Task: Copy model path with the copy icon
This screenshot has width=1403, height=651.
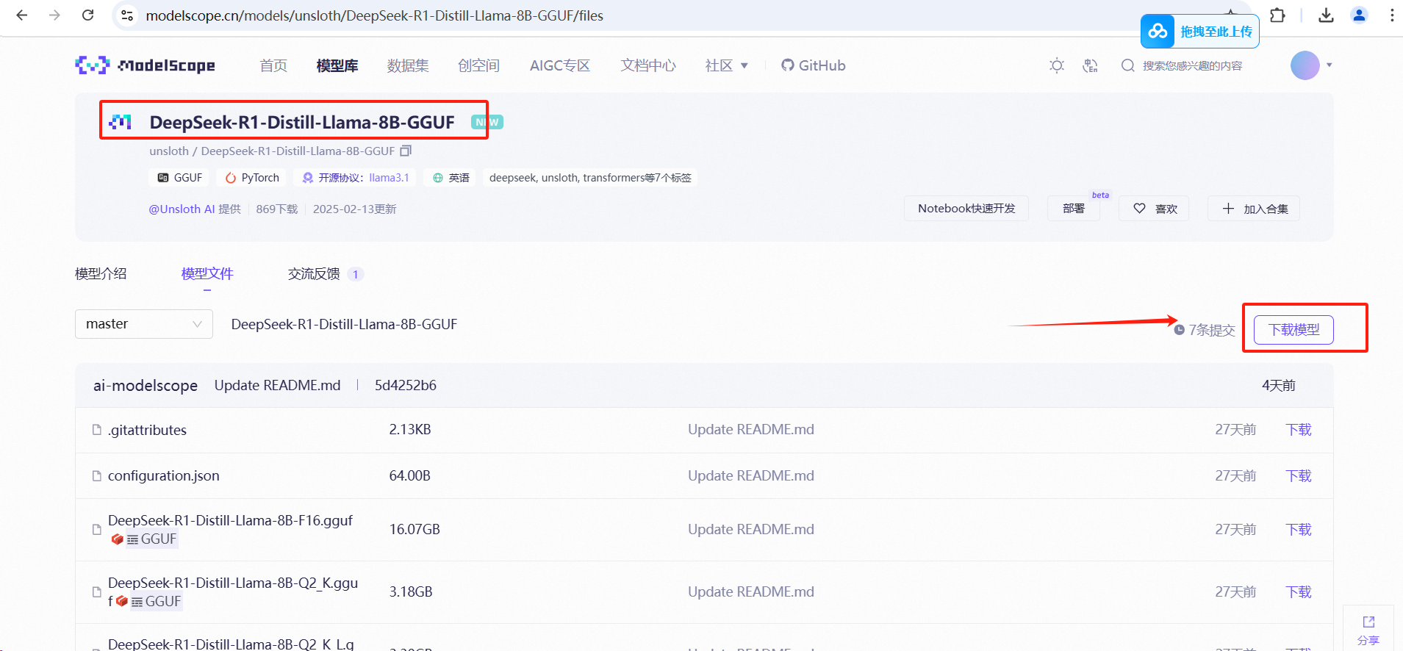Action: pyautogui.click(x=406, y=151)
